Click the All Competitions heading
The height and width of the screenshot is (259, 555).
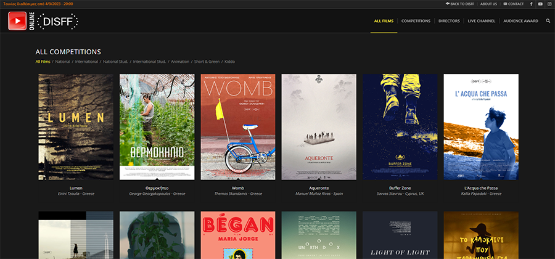click(68, 52)
